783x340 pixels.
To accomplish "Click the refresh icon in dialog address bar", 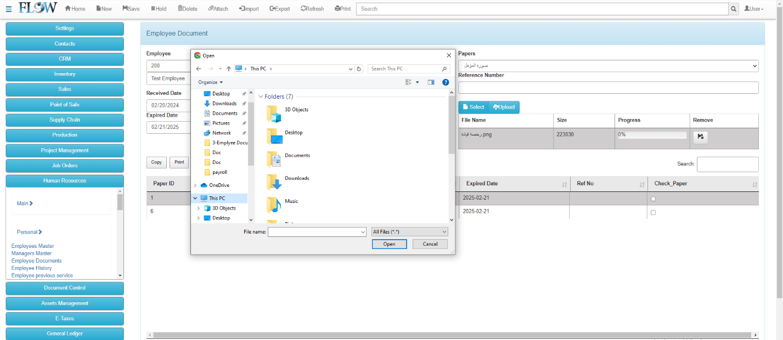I will coord(359,69).
